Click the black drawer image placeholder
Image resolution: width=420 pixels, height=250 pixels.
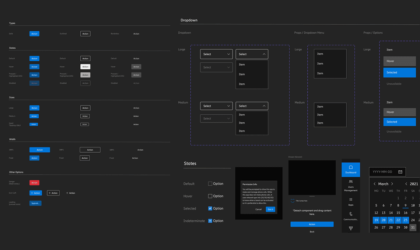point(312,178)
